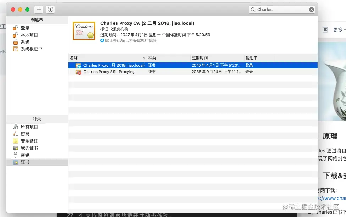Image resolution: width=346 pixels, height=217 pixels.
Task: Close the Keychain Access window with the red button
Action: pyautogui.click(x=13, y=10)
